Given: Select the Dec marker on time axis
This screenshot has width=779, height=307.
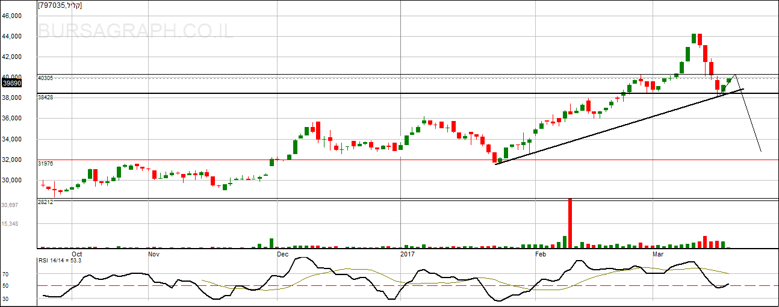Looking at the screenshot, I should pos(282,255).
